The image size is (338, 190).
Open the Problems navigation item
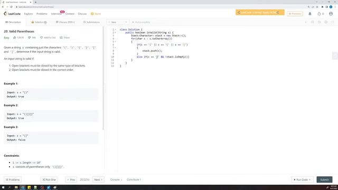[x=42, y=14]
